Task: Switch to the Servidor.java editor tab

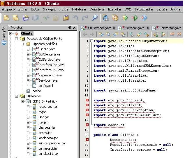Action: pos(135,28)
